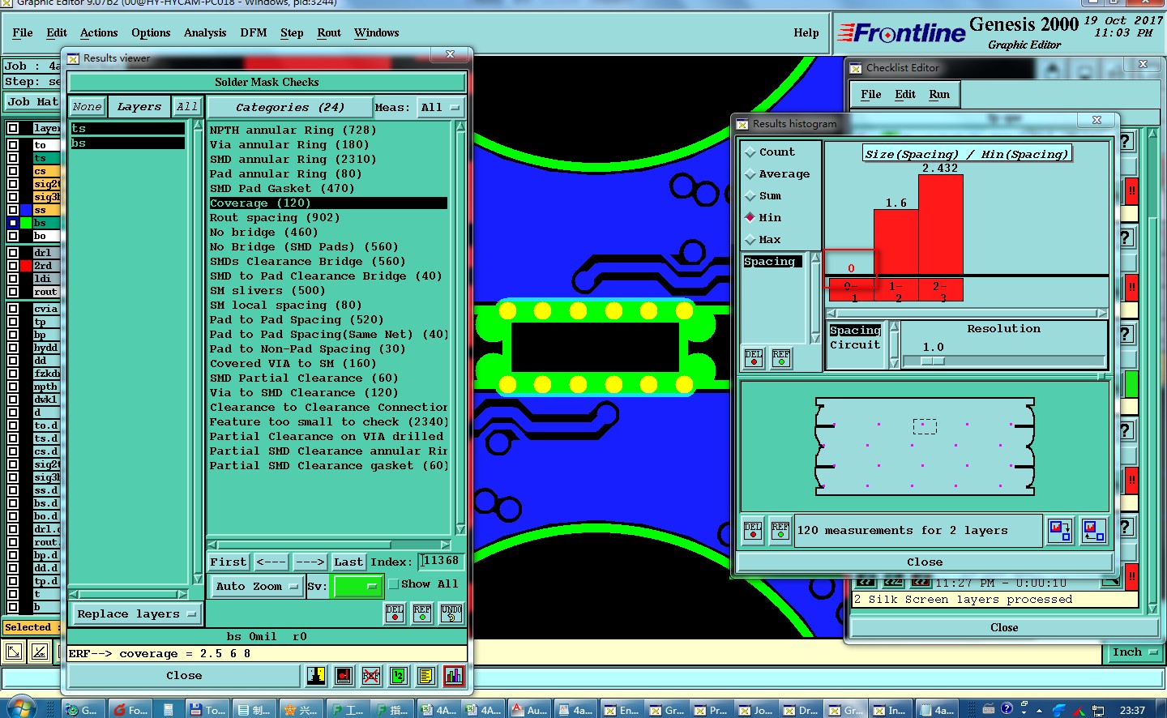Open histogram view icon in Results viewer
This screenshot has width=1167, height=718.
click(454, 675)
